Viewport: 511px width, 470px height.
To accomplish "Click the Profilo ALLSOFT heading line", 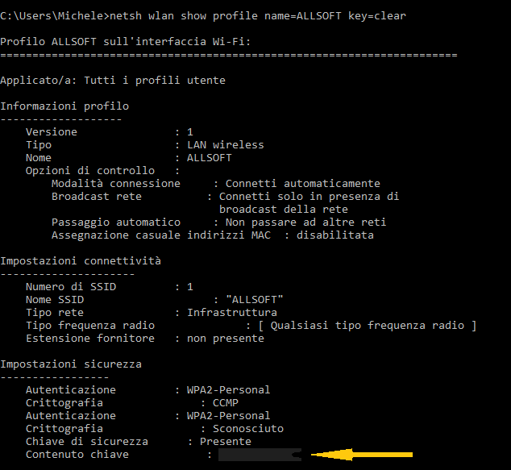I will 126,42.
